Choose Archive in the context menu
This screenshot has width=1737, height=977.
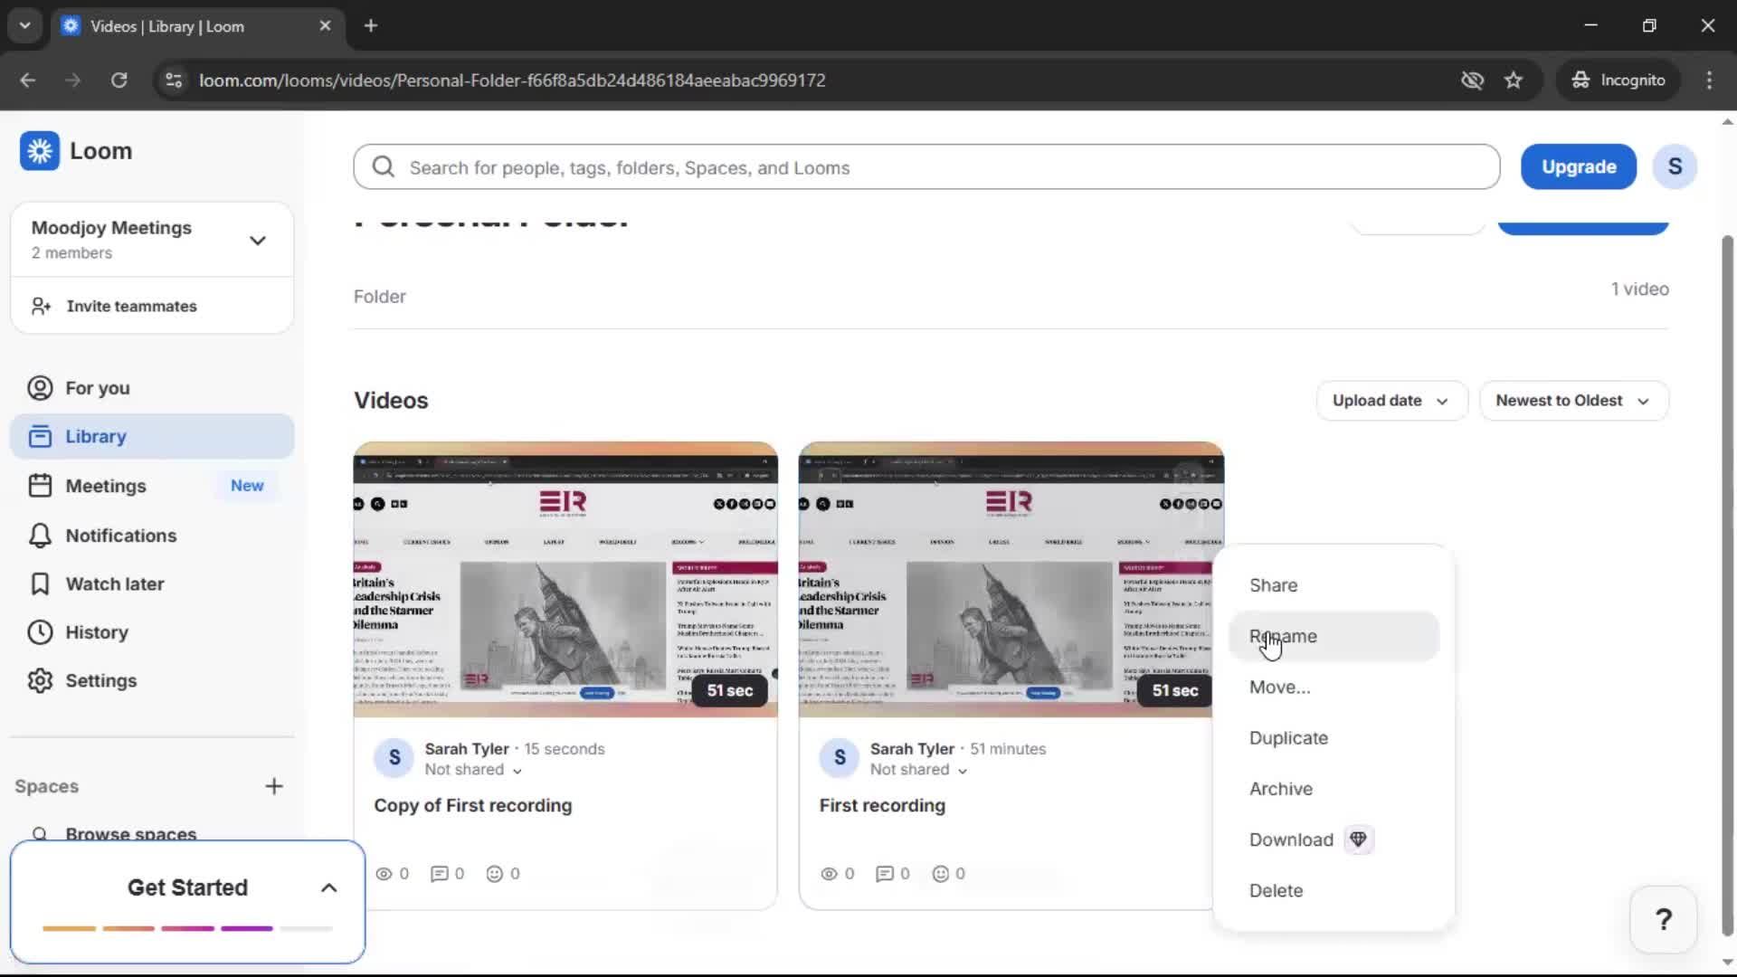pos(1281,789)
